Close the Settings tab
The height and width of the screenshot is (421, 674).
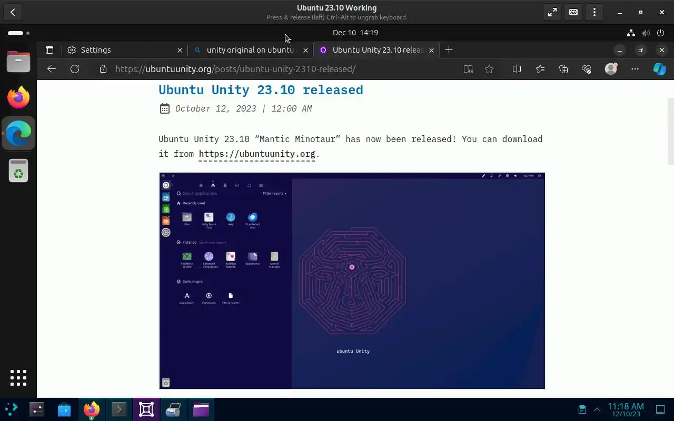point(180,50)
